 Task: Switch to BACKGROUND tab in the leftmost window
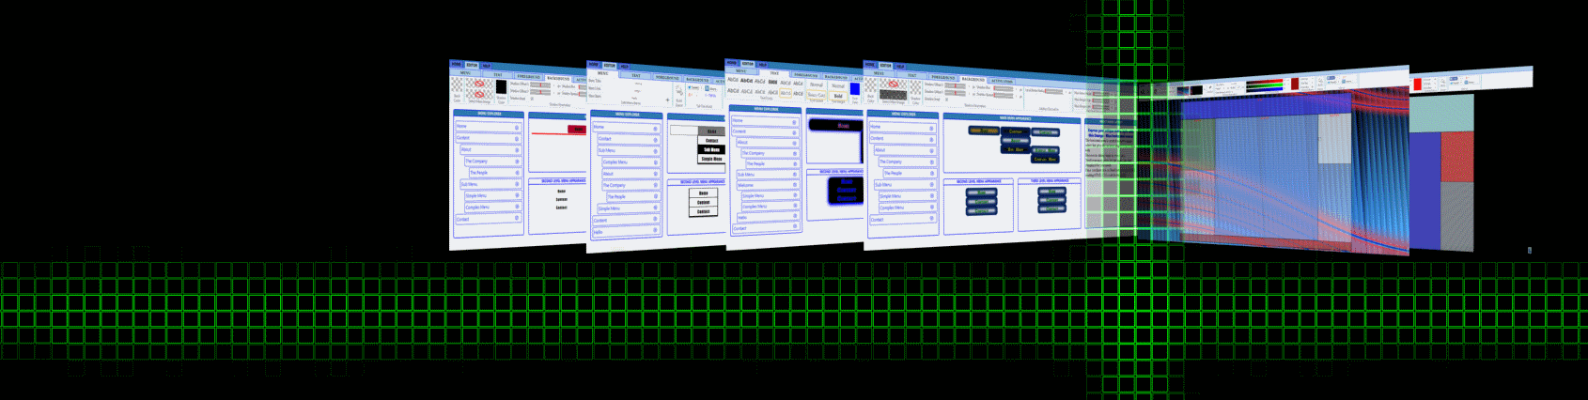558,78
